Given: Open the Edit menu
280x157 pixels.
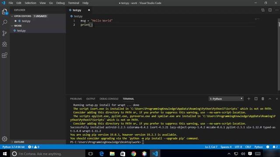Looking at the screenshot, I should pos(18,3).
